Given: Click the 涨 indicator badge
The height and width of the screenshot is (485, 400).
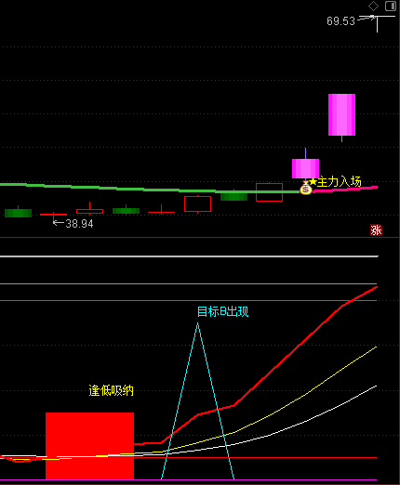Looking at the screenshot, I should coord(376,230).
